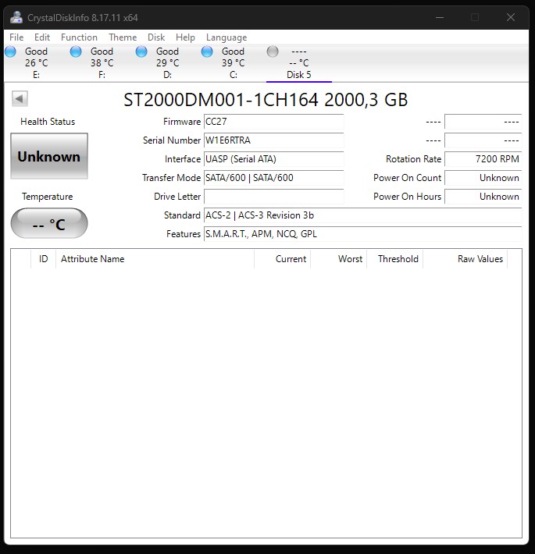This screenshot has height=554, width=535.
Task: Select the blue status orb for drive D:
Action: tap(141, 51)
